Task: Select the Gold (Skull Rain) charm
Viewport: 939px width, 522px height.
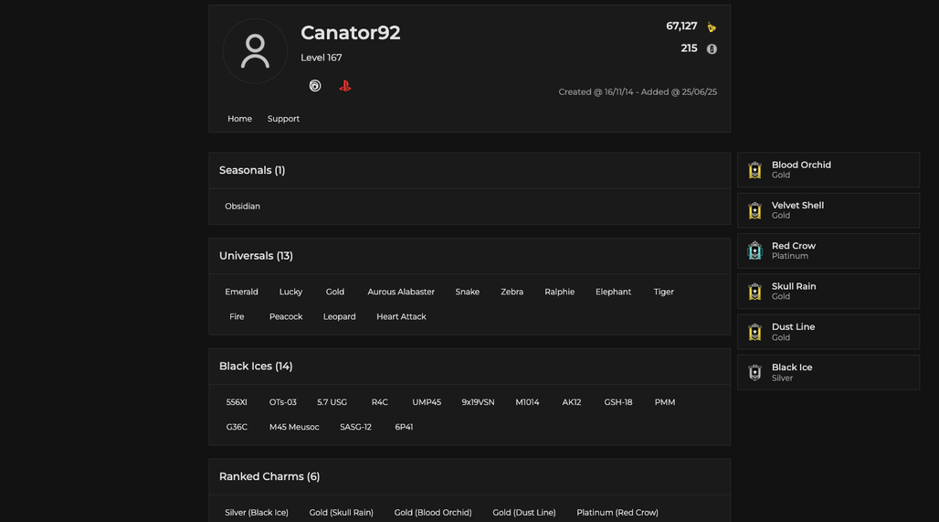Action: pyautogui.click(x=342, y=513)
